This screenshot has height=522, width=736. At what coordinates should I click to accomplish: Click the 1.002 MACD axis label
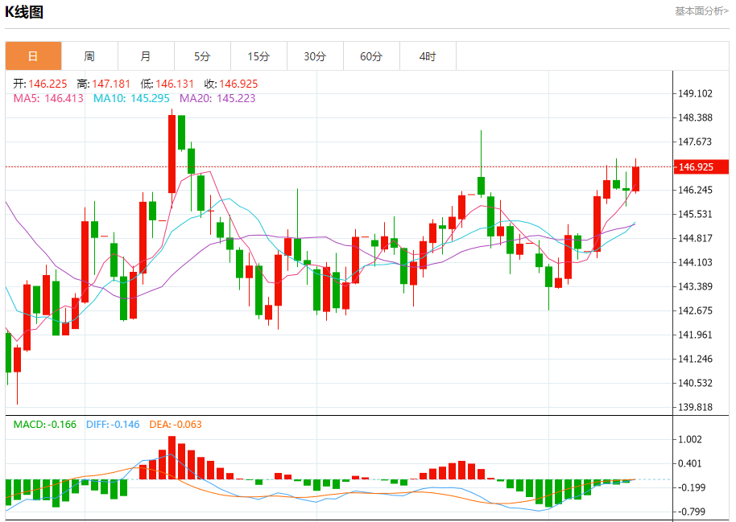click(x=690, y=439)
